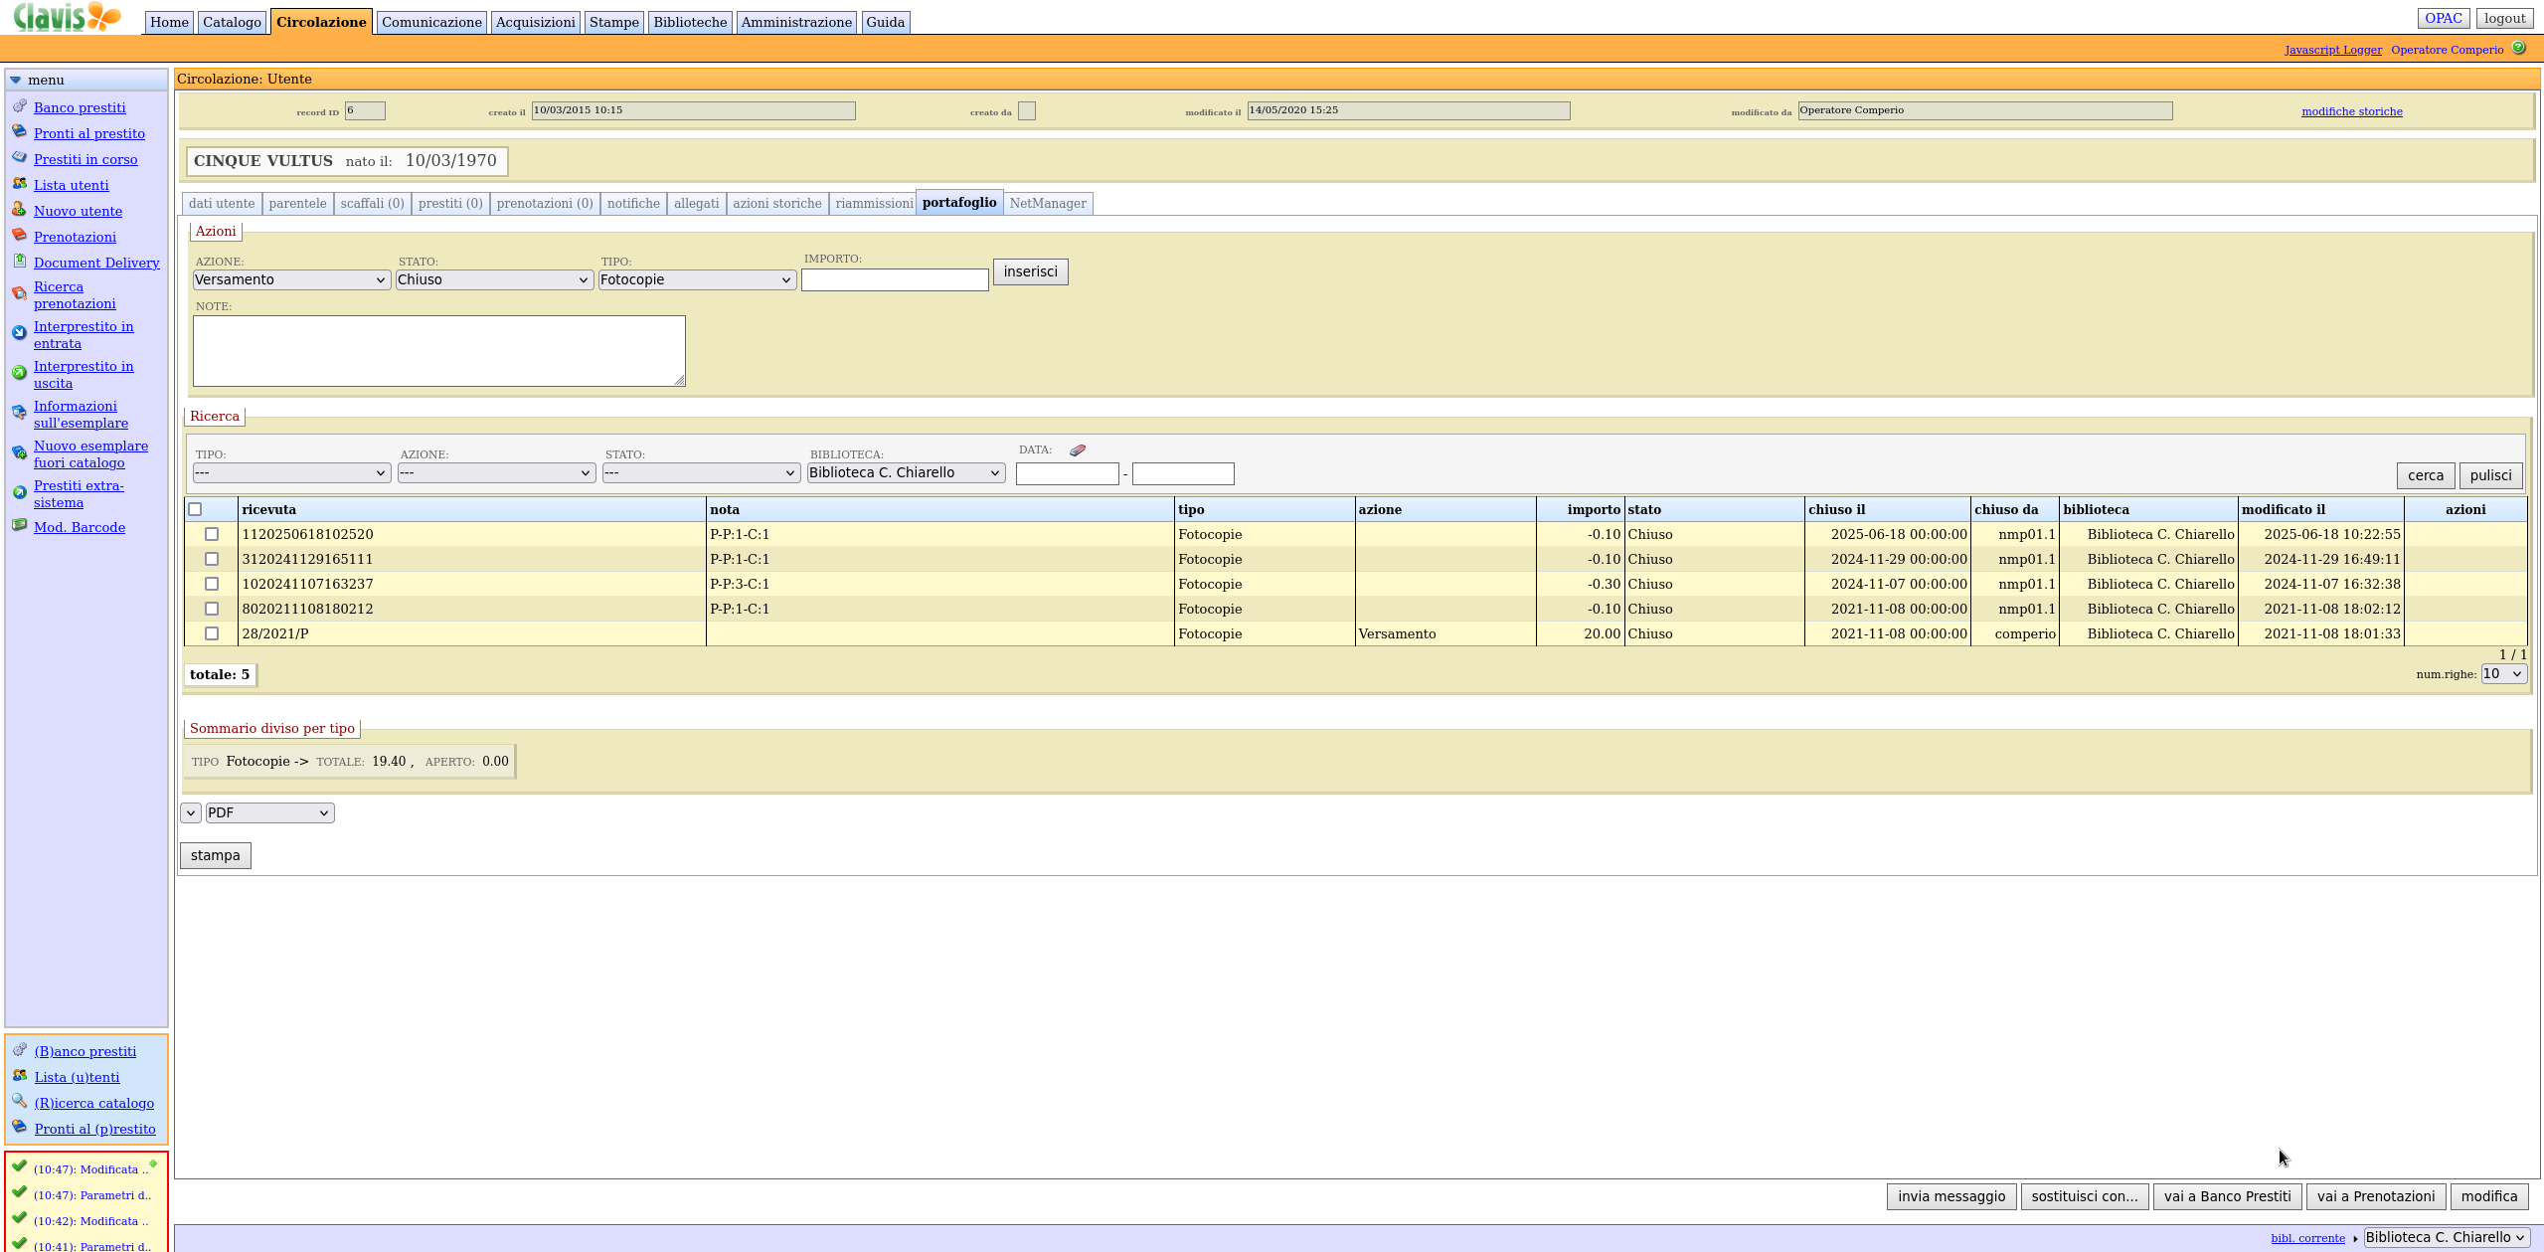Open the Catalogo top menu

pos(232,22)
